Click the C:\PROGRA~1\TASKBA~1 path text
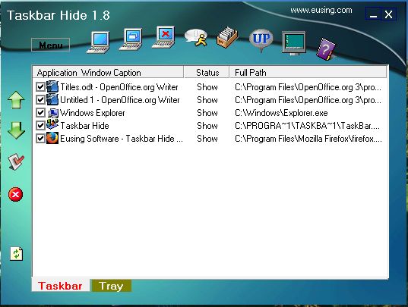 307,126
